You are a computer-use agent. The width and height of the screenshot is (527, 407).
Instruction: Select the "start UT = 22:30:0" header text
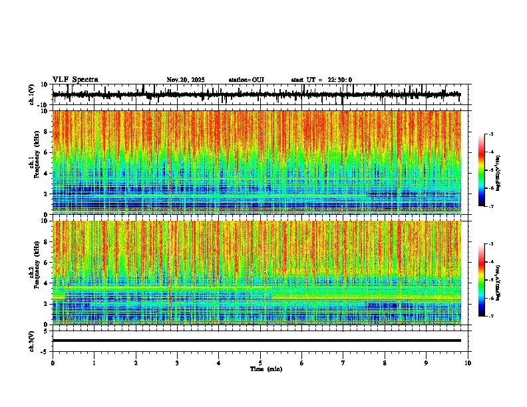click(x=321, y=80)
